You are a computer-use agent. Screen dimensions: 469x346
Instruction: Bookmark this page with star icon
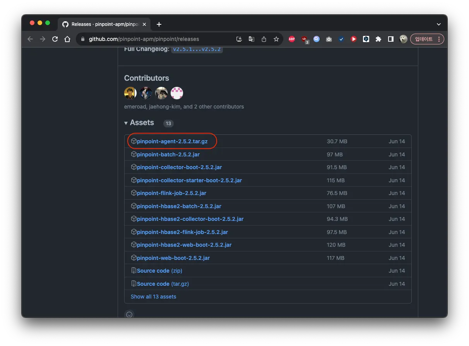click(276, 39)
